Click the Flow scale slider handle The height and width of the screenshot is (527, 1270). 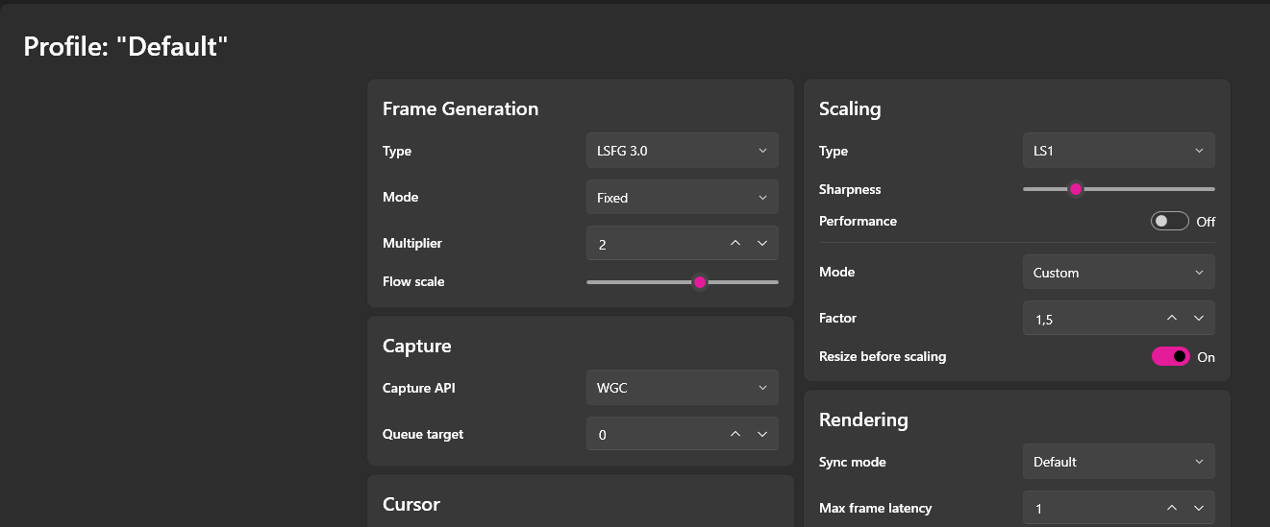coord(700,281)
